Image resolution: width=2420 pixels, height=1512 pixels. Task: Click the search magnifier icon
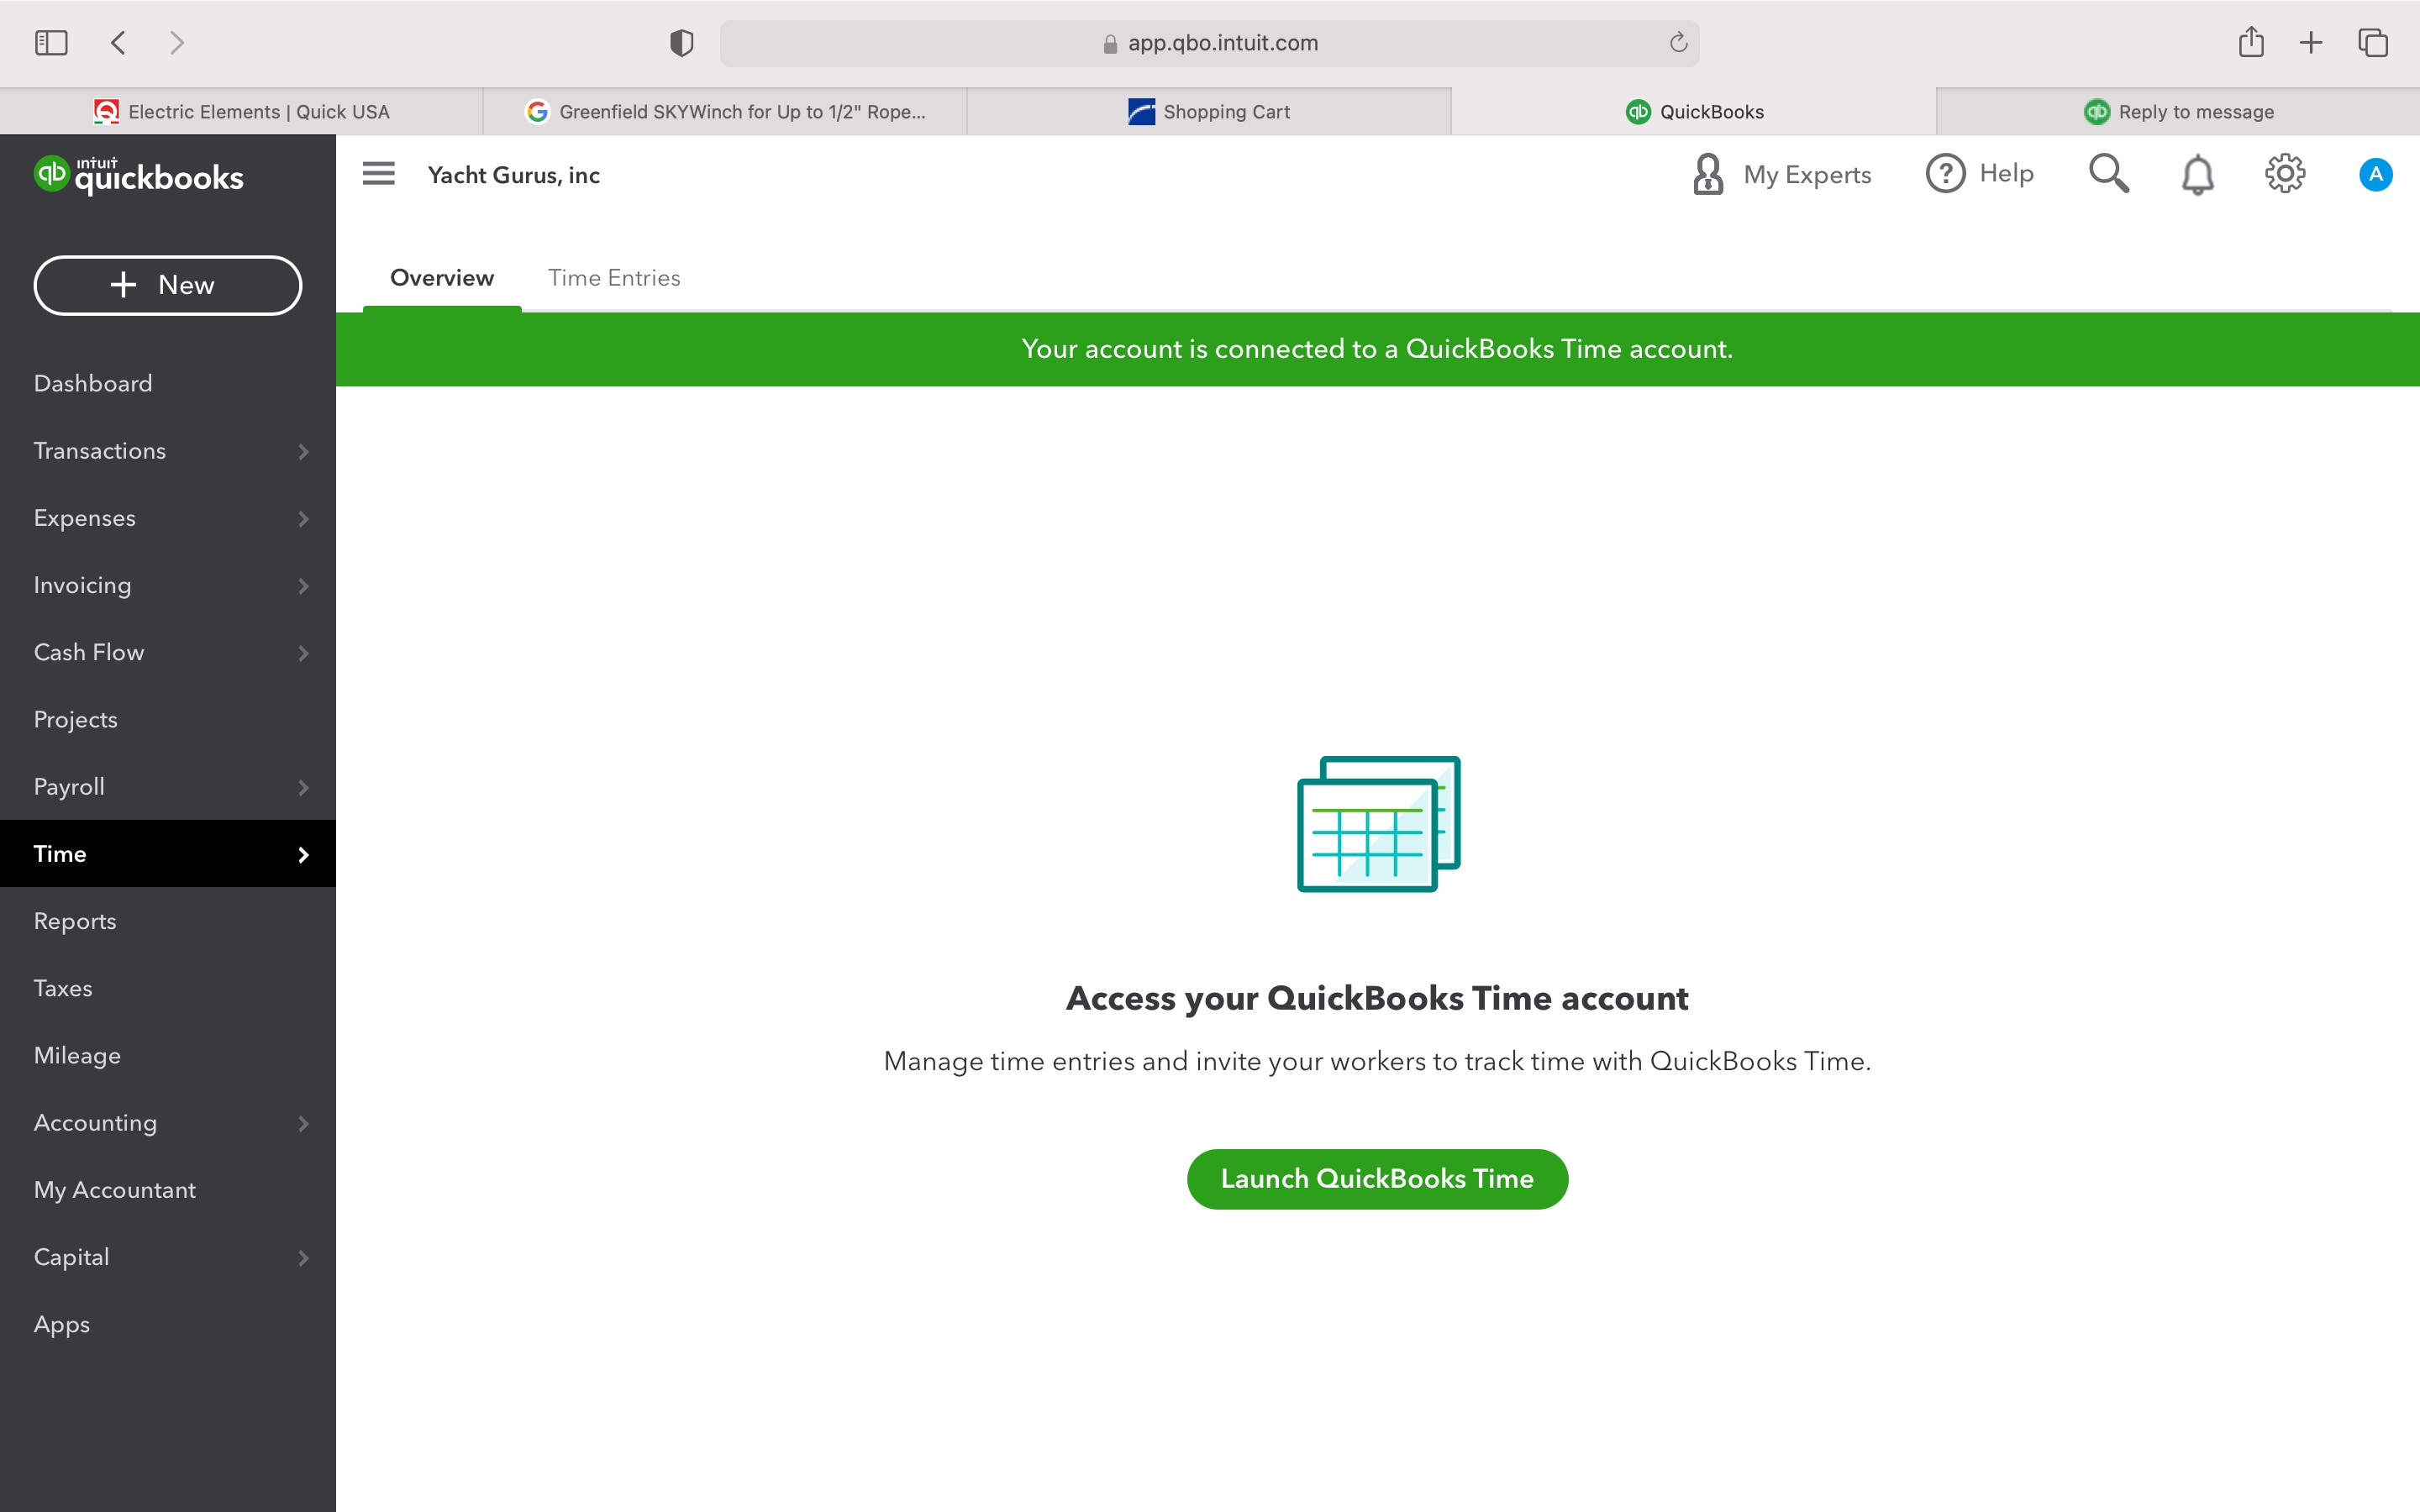pos(2108,173)
